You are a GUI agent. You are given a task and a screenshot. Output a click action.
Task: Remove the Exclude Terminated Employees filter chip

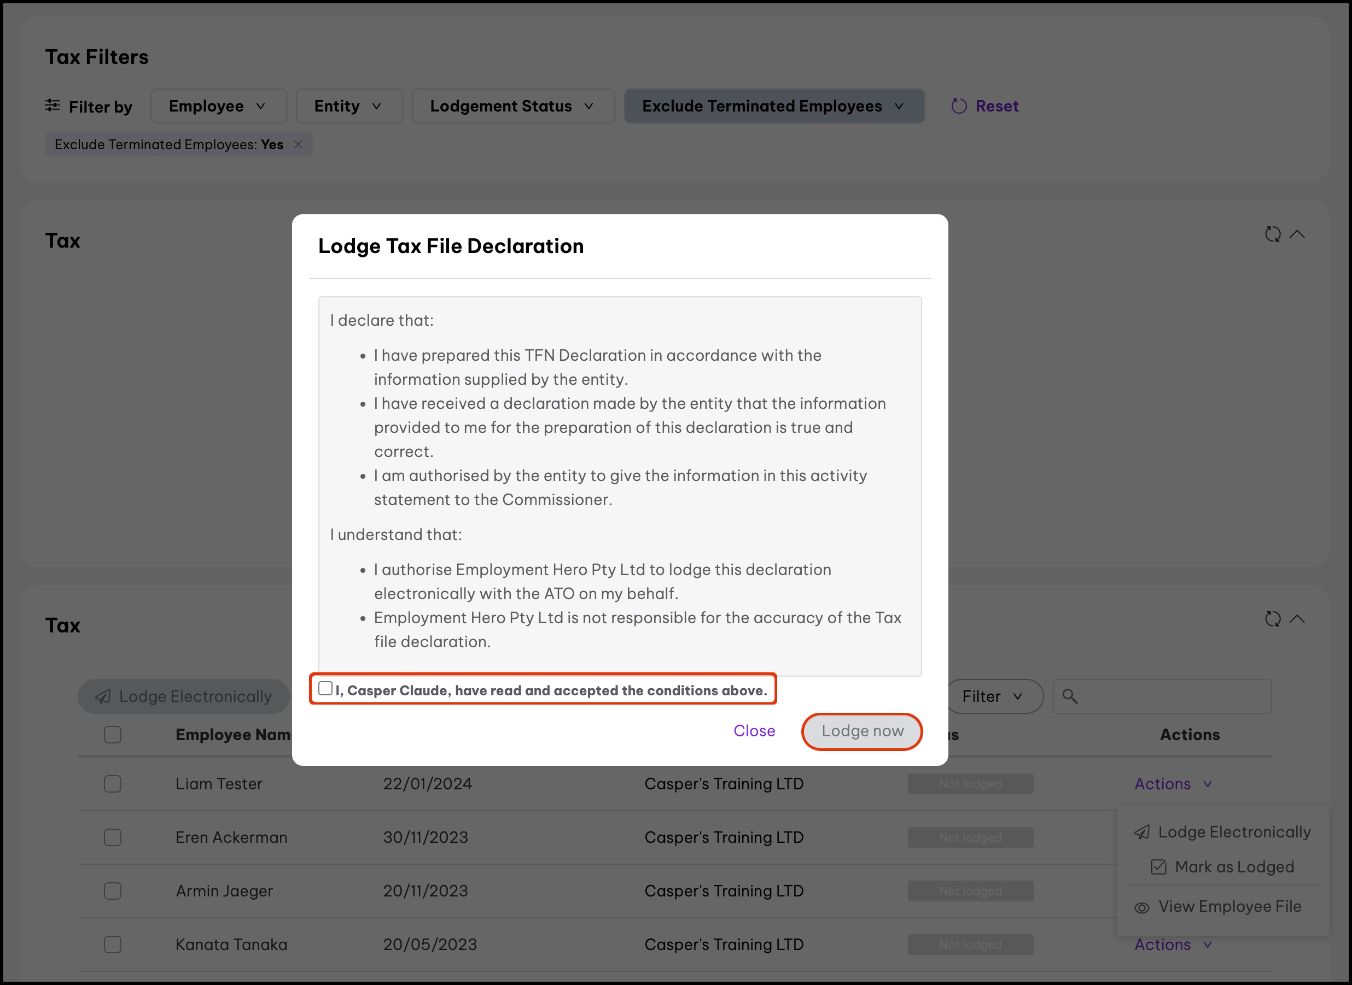(x=298, y=144)
